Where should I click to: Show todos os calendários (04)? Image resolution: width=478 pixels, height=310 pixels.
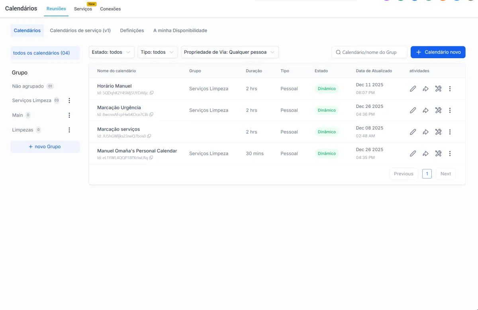coord(45,53)
